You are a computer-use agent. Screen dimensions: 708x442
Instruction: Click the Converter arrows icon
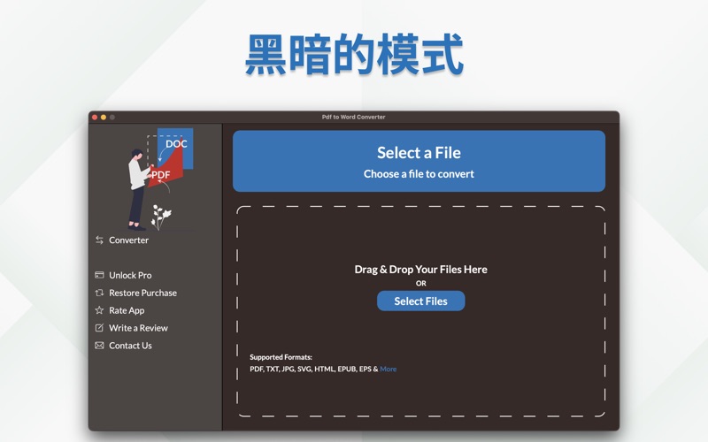point(99,240)
